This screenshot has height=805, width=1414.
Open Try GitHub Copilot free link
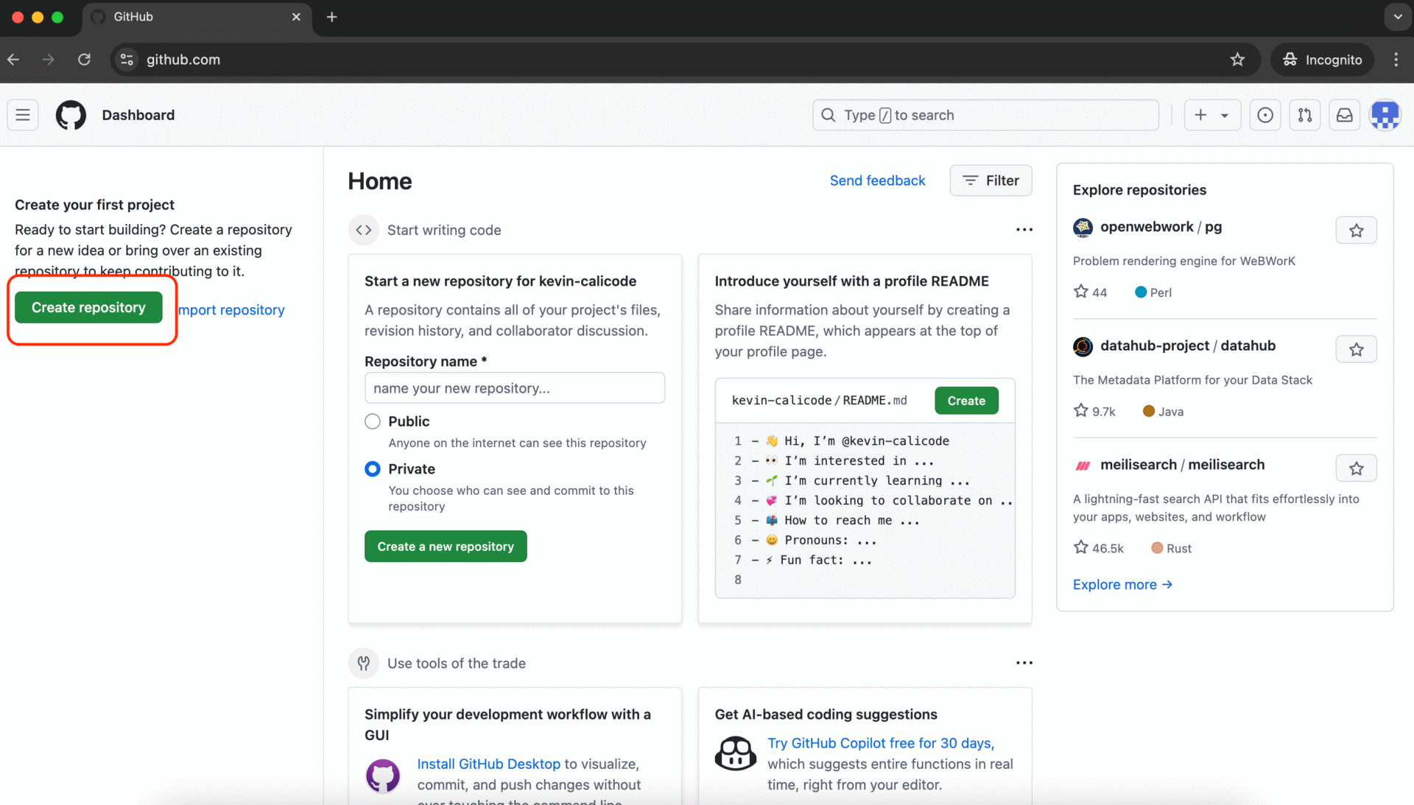(881, 743)
